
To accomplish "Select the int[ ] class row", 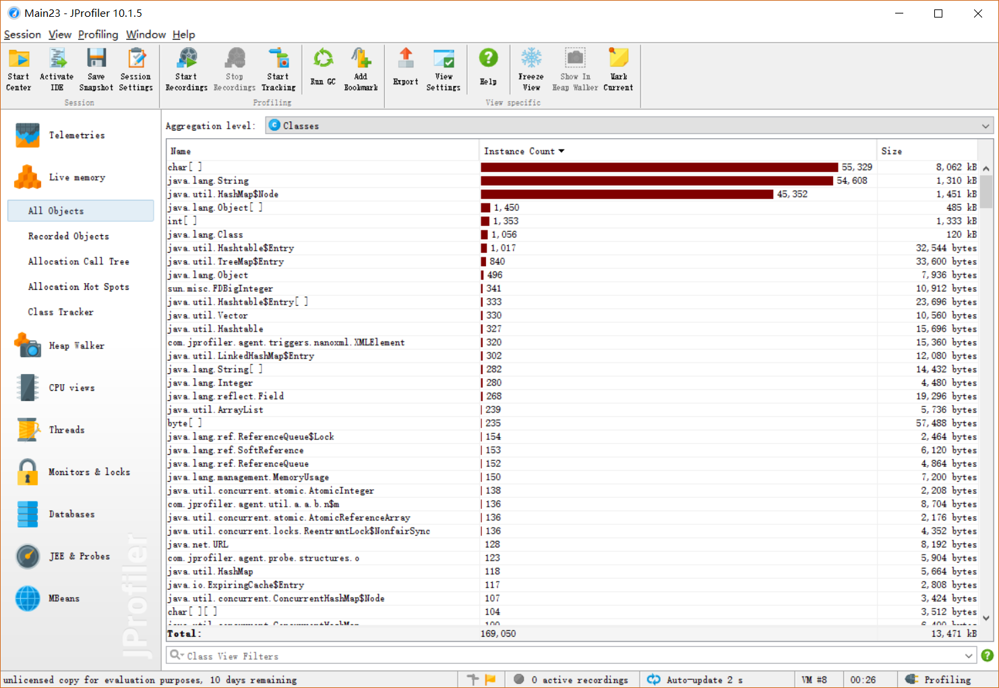I will point(572,221).
